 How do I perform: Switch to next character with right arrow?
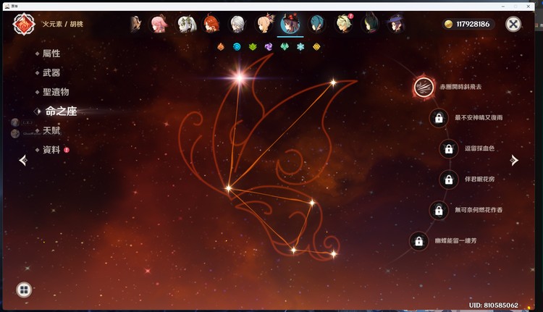pos(514,160)
